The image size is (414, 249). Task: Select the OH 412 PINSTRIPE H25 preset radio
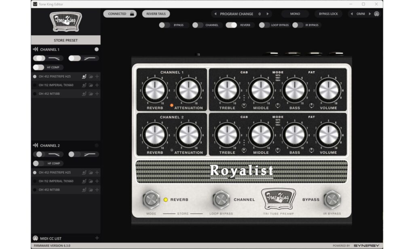pyautogui.click(x=34, y=76)
